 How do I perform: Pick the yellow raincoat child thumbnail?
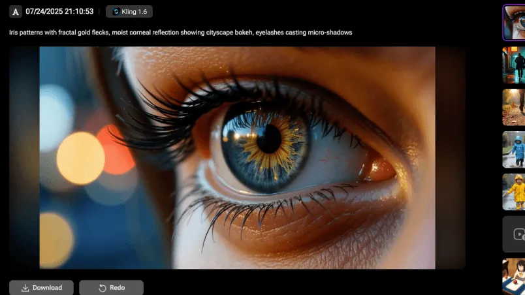(514, 191)
